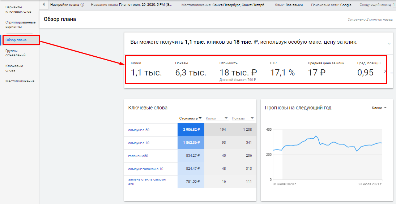Click cost cell 824,47 ₽
This screenshot has width=396, height=204.
tap(191, 169)
